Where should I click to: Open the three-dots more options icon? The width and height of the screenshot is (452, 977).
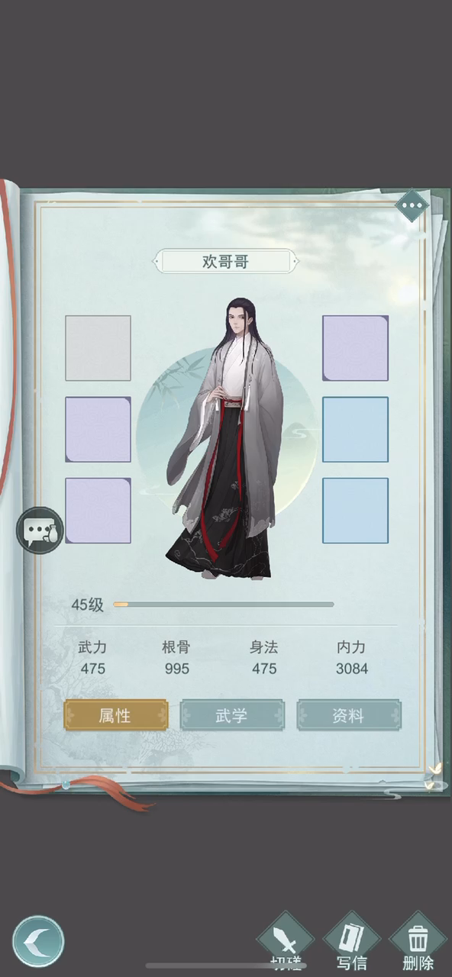pyautogui.click(x=412, y=205)
